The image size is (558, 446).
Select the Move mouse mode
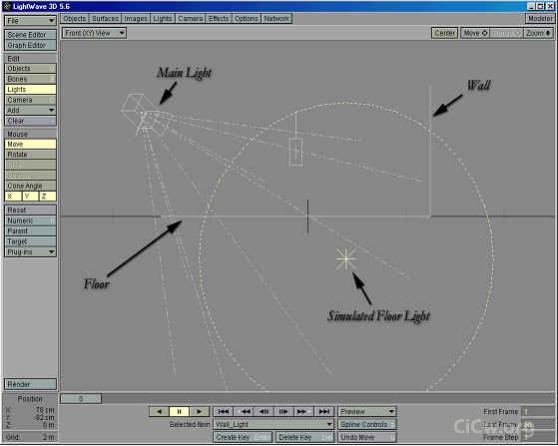[30, 144]
